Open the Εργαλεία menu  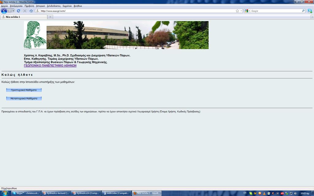67,6
